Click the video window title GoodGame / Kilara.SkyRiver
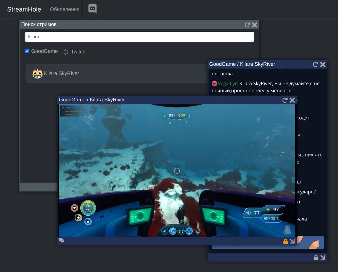 92,100
